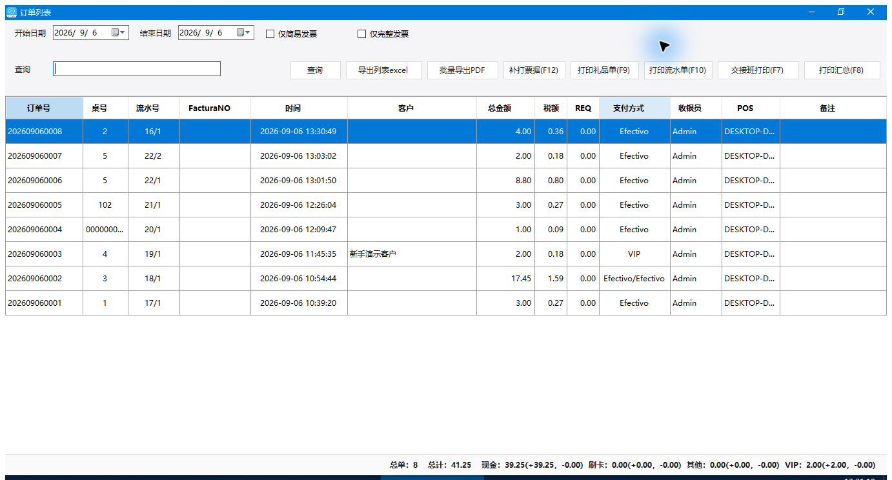This screenshot has width=892, height=480.
Task: Click the 收银员 column header
Action: tap(696, 108)
